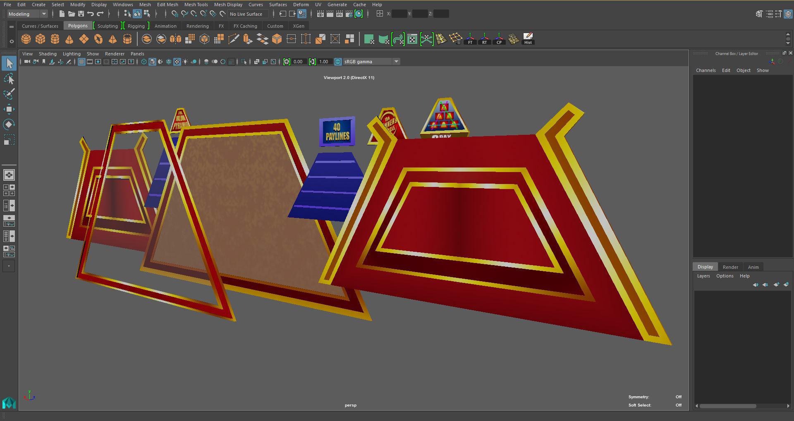794x421 pixels.
Task: Toggle the viewport grid display
Action: click(81, 62)
